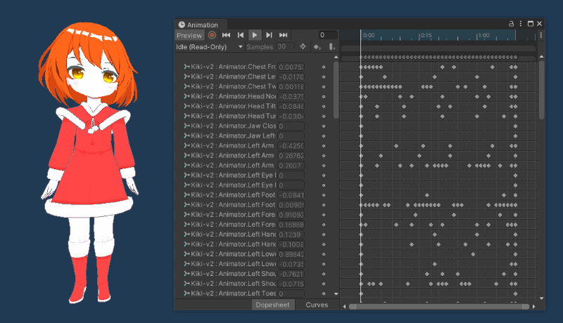Select the Animator.Jaw Left property row
This screenshot has width=563, height=323.
pyautogui.click(x=254, y=136)
